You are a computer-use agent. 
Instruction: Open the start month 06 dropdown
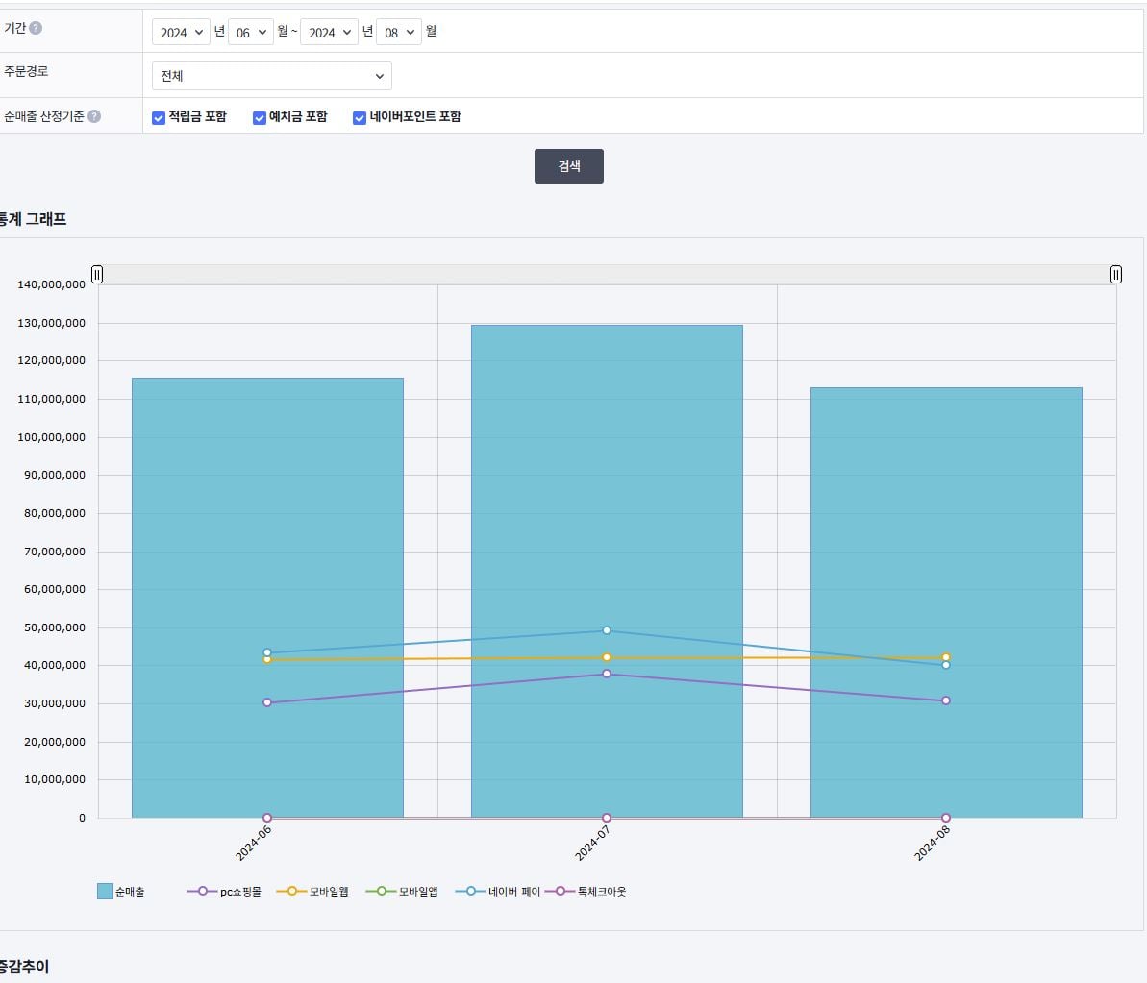(x=251, y=32)
